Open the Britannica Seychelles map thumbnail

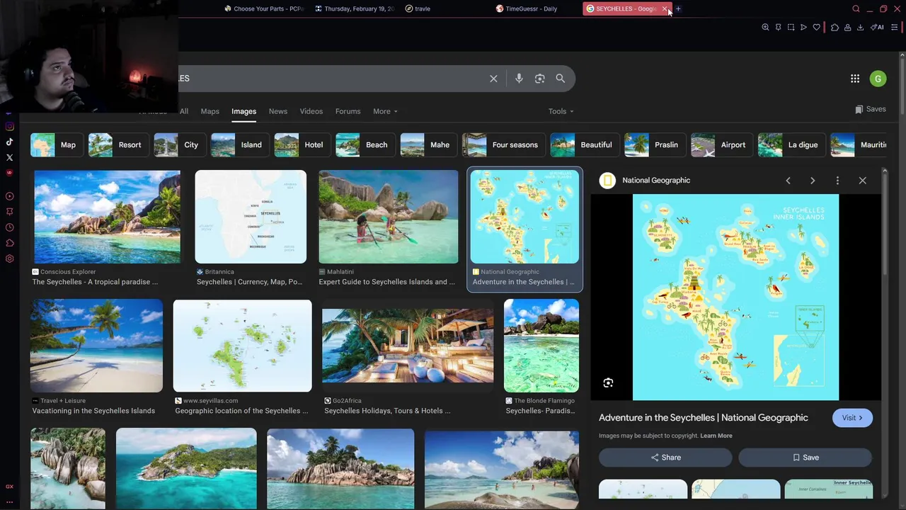coord(251,217)
